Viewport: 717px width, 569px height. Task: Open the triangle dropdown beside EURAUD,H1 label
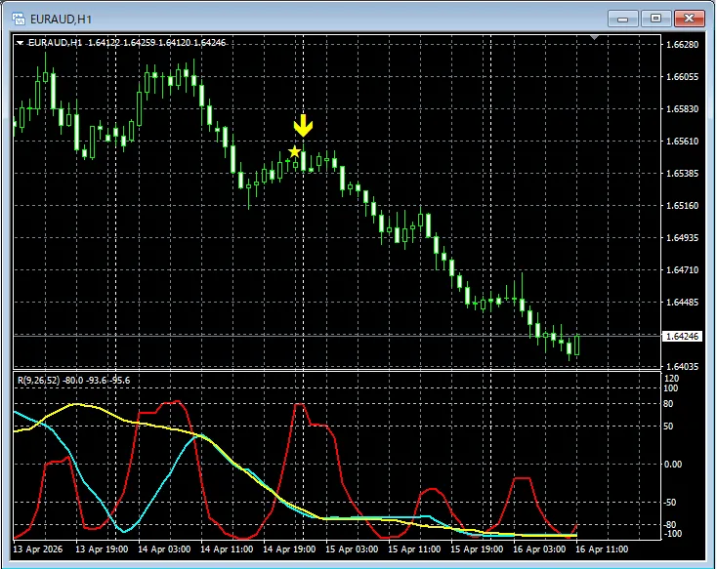pyautogui.click(x=21, y=43)
